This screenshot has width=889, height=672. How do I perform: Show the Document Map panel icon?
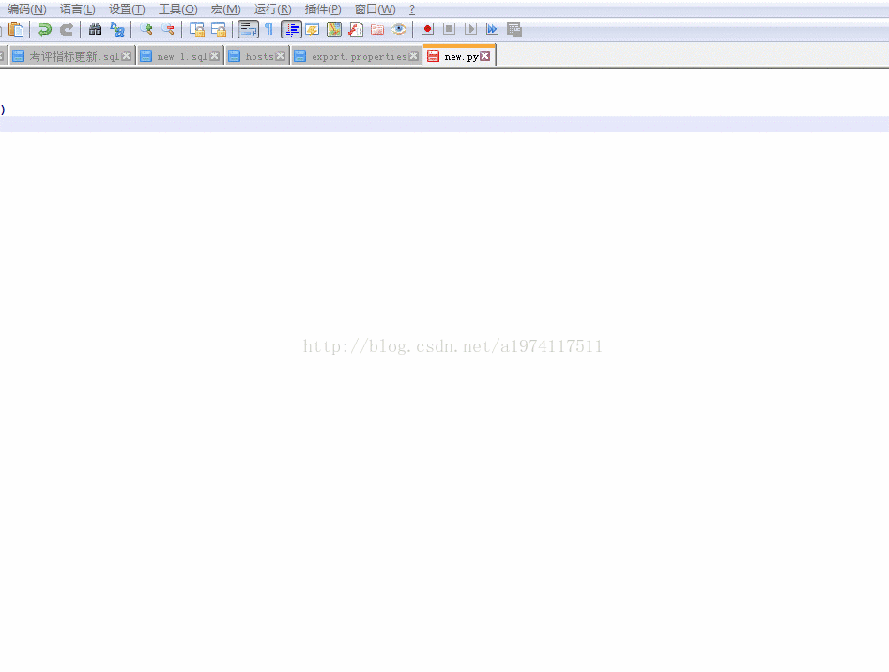334,29
